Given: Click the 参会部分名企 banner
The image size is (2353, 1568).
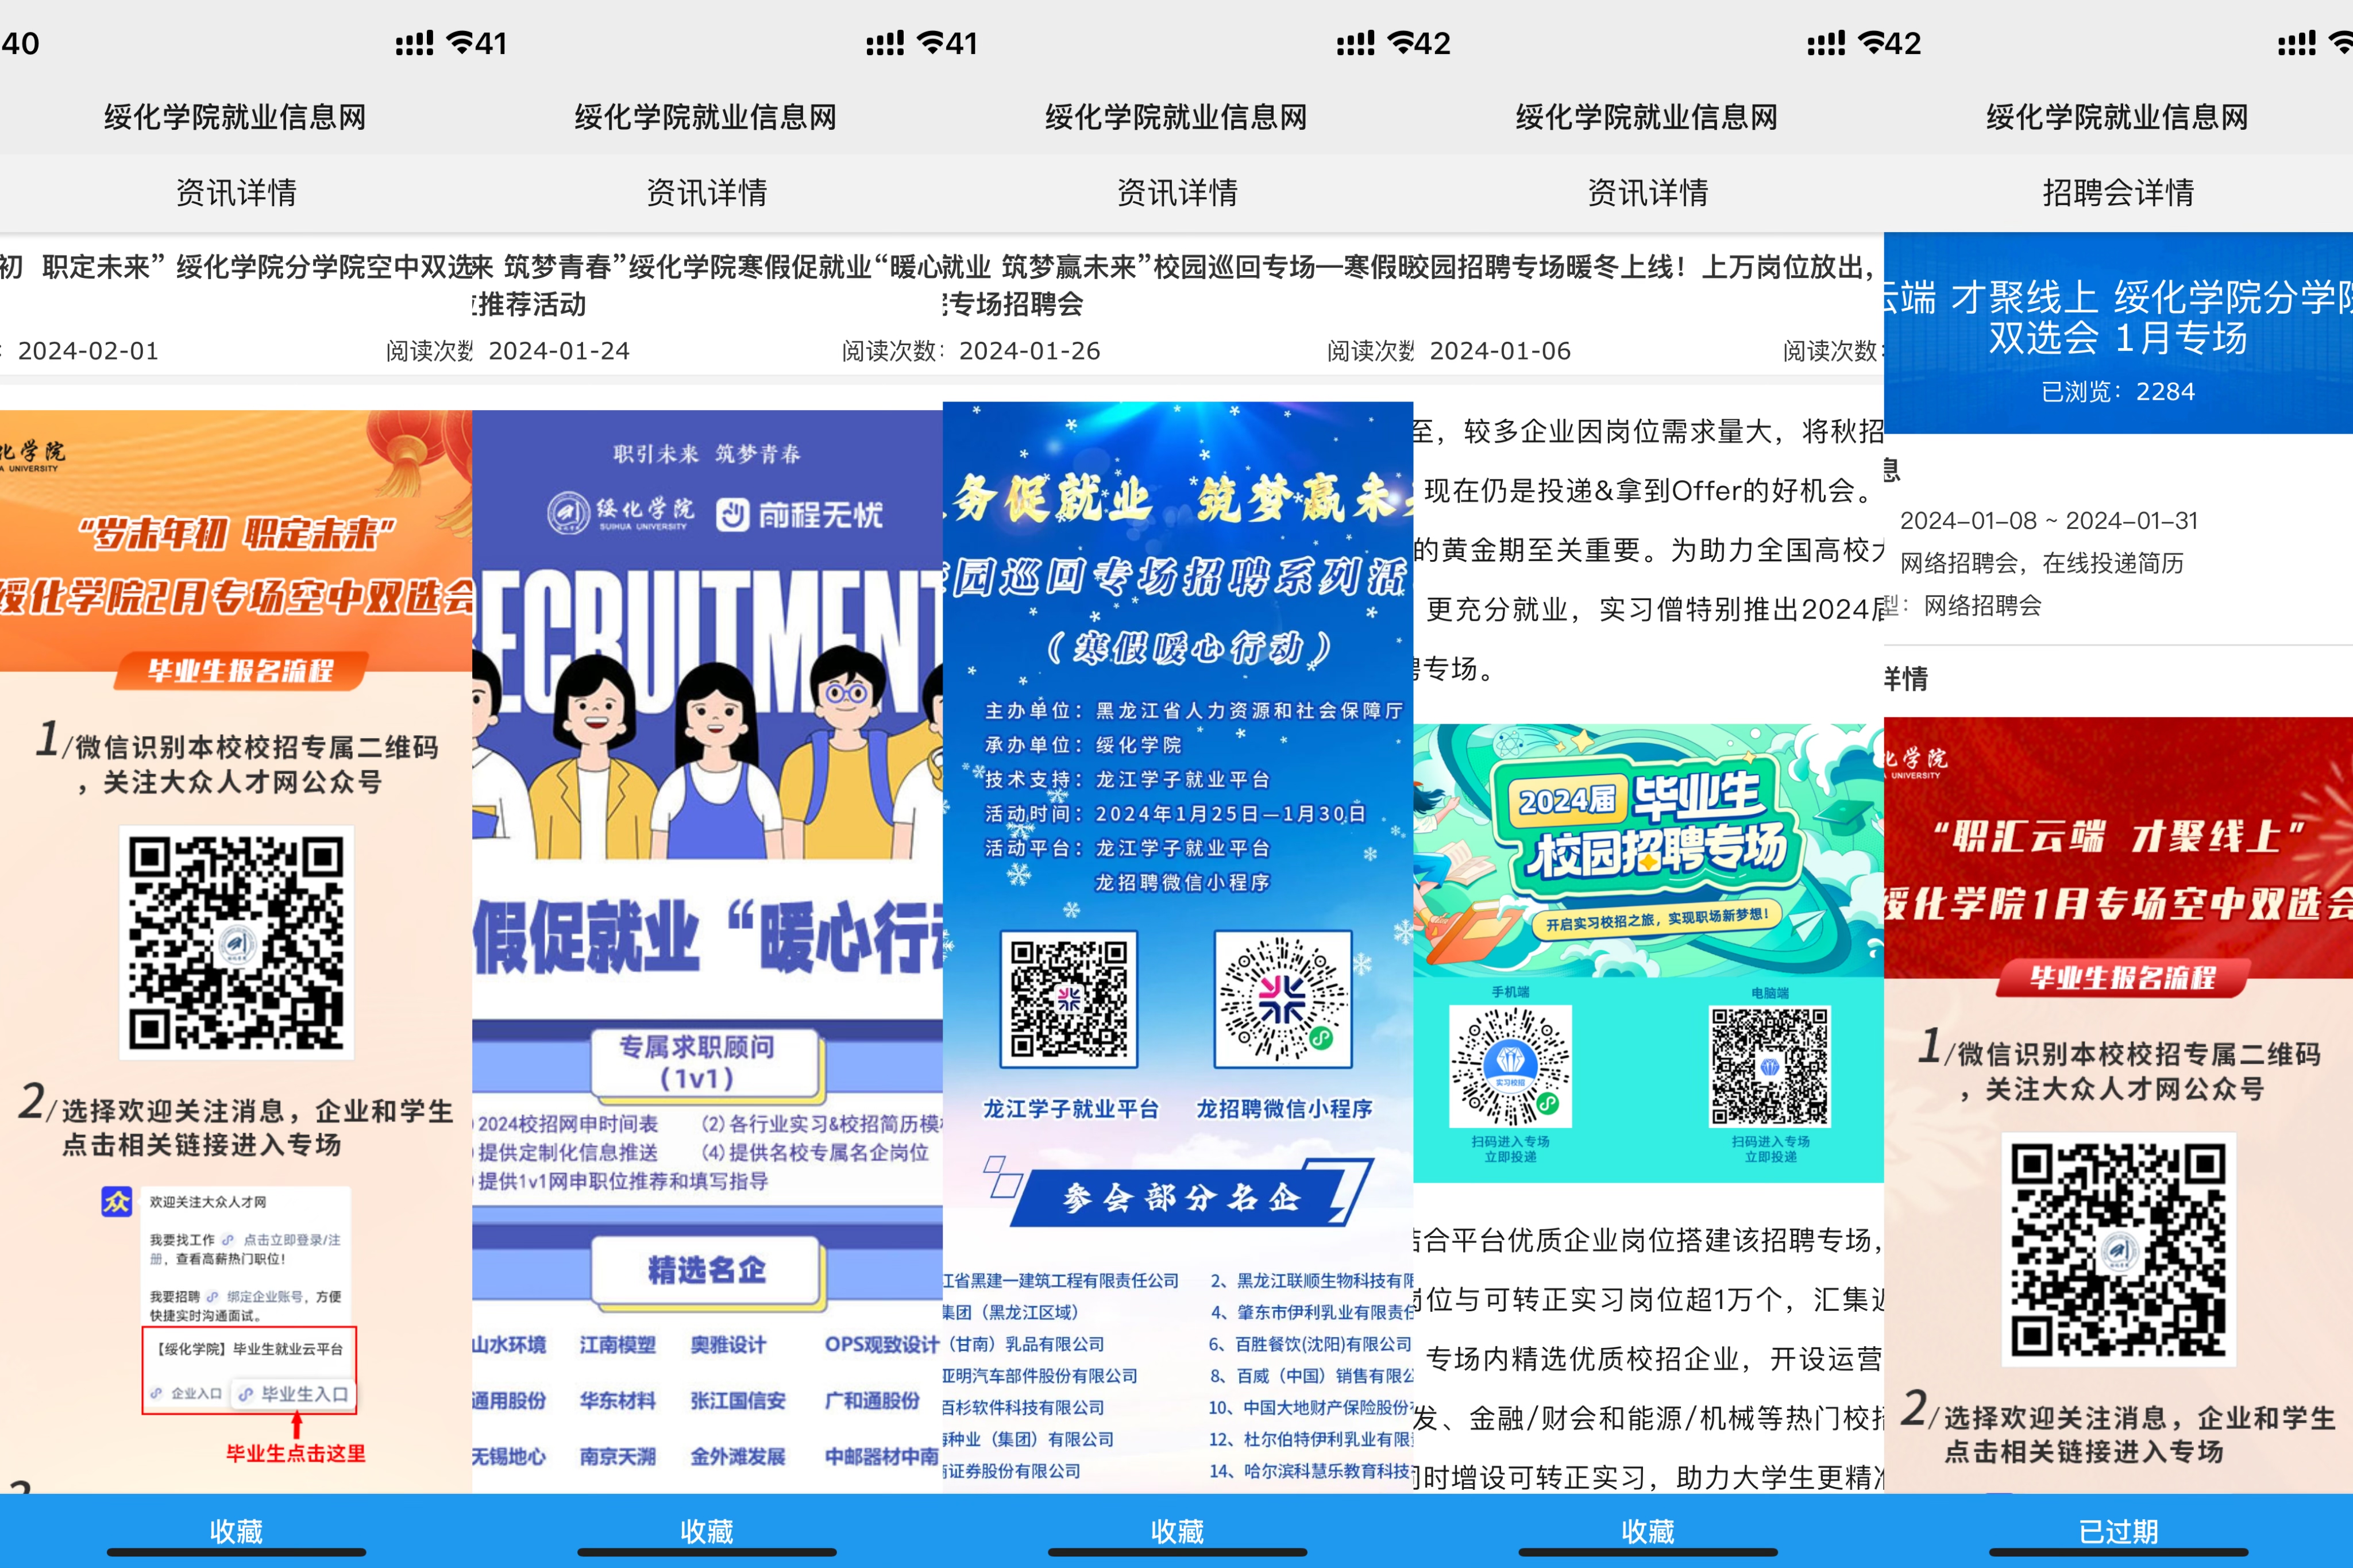Looking at the screenshot, I should click(x=1180, y=1197).
